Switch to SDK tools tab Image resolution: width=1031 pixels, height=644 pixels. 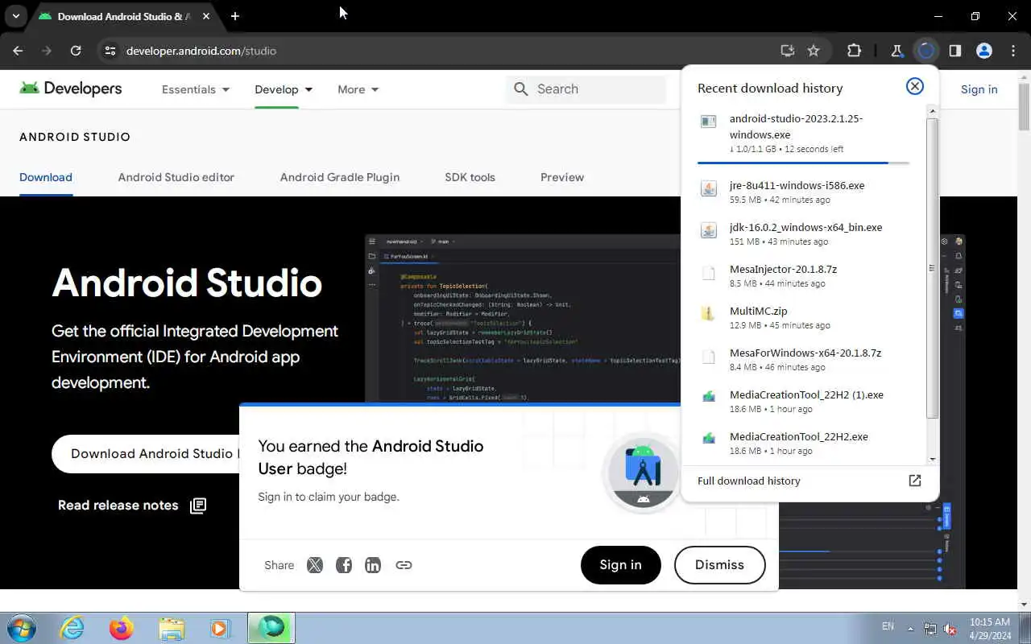point(470,177)
